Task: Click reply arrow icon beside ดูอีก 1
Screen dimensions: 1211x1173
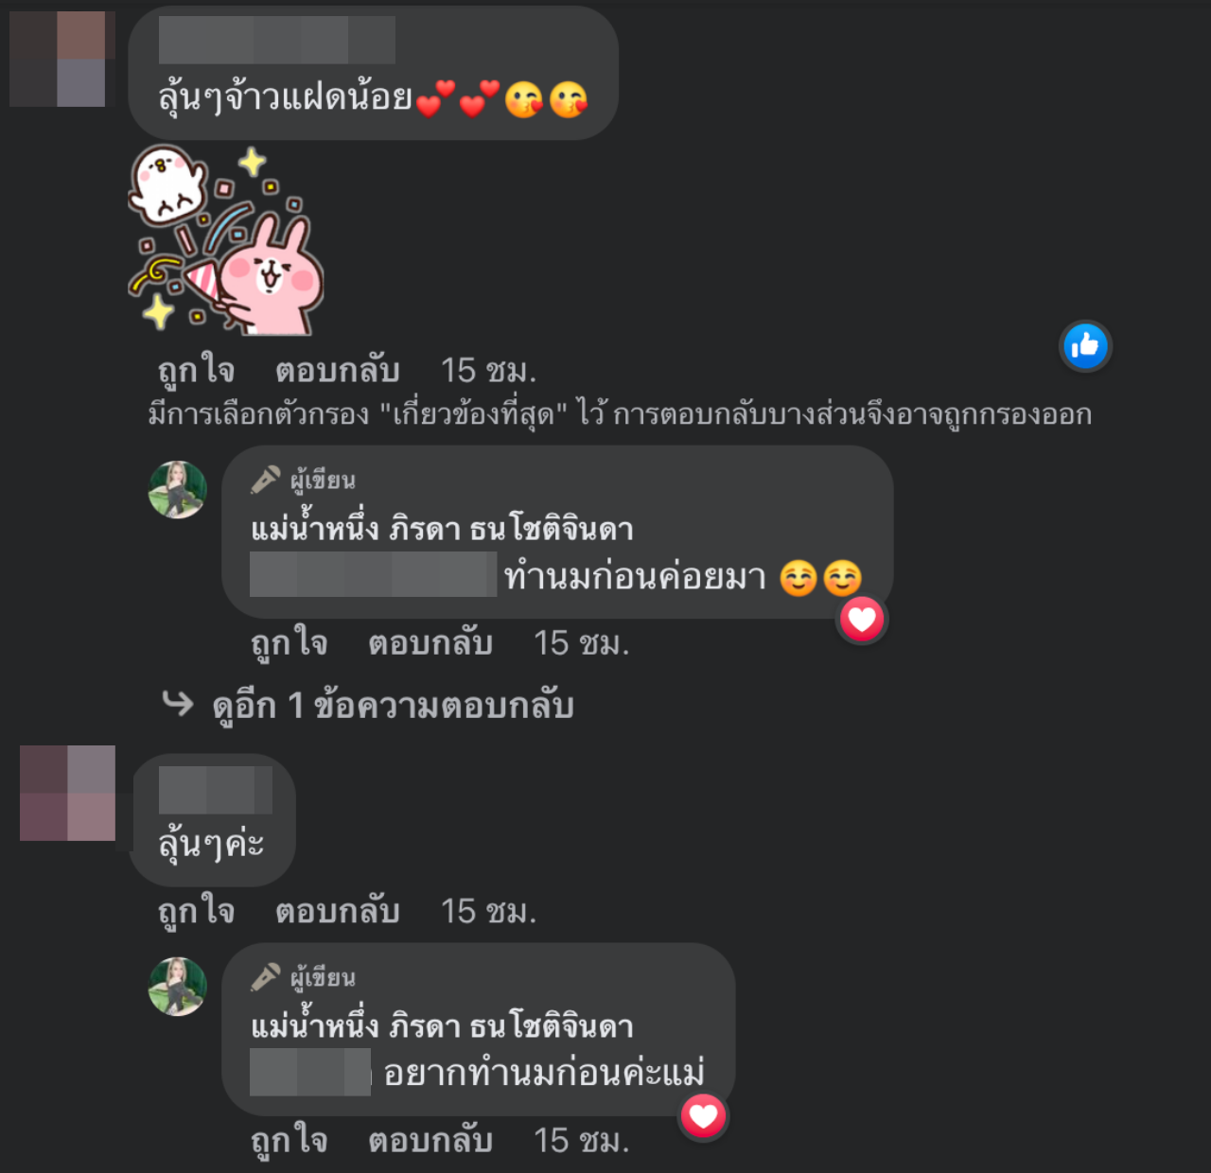Action: [177, 703]
